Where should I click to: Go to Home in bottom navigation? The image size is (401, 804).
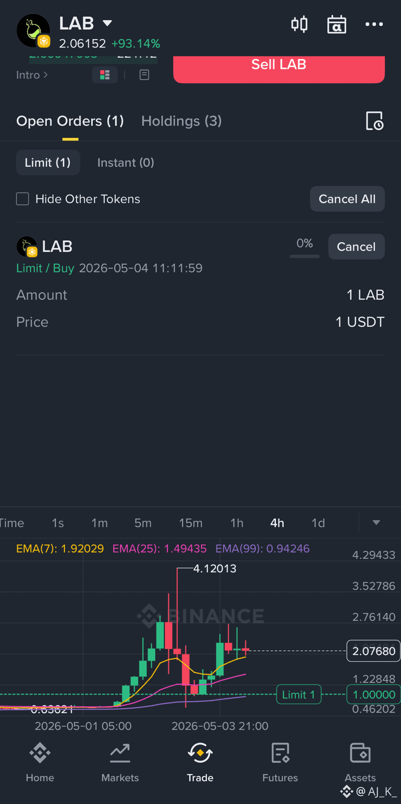pos(40,763)
